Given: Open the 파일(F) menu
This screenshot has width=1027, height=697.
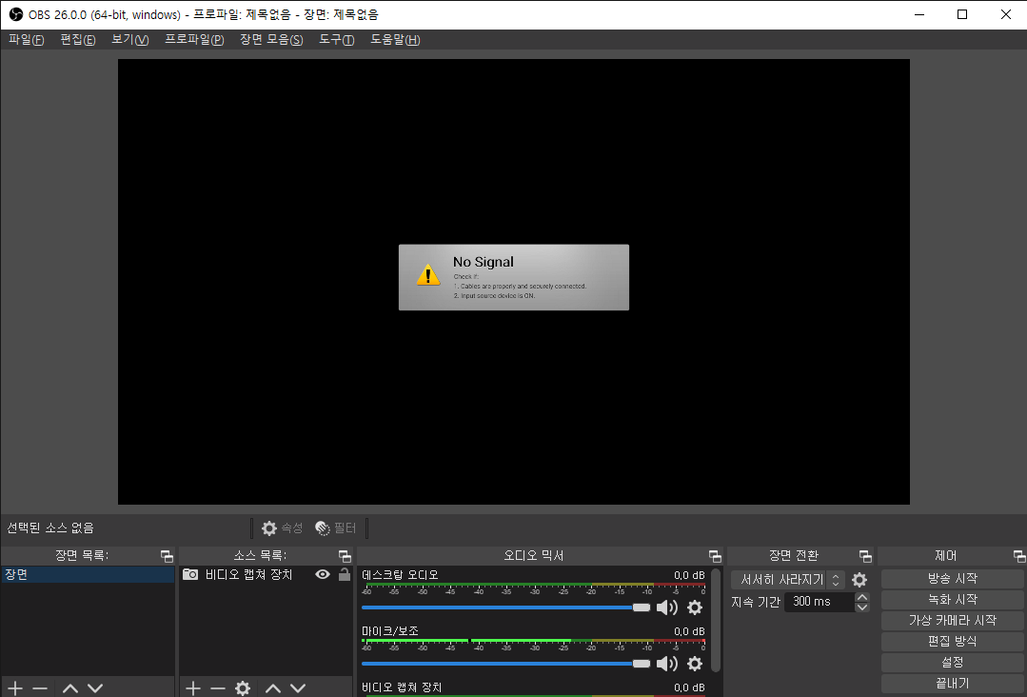Looking at the screenshot, I should point(26,39).
